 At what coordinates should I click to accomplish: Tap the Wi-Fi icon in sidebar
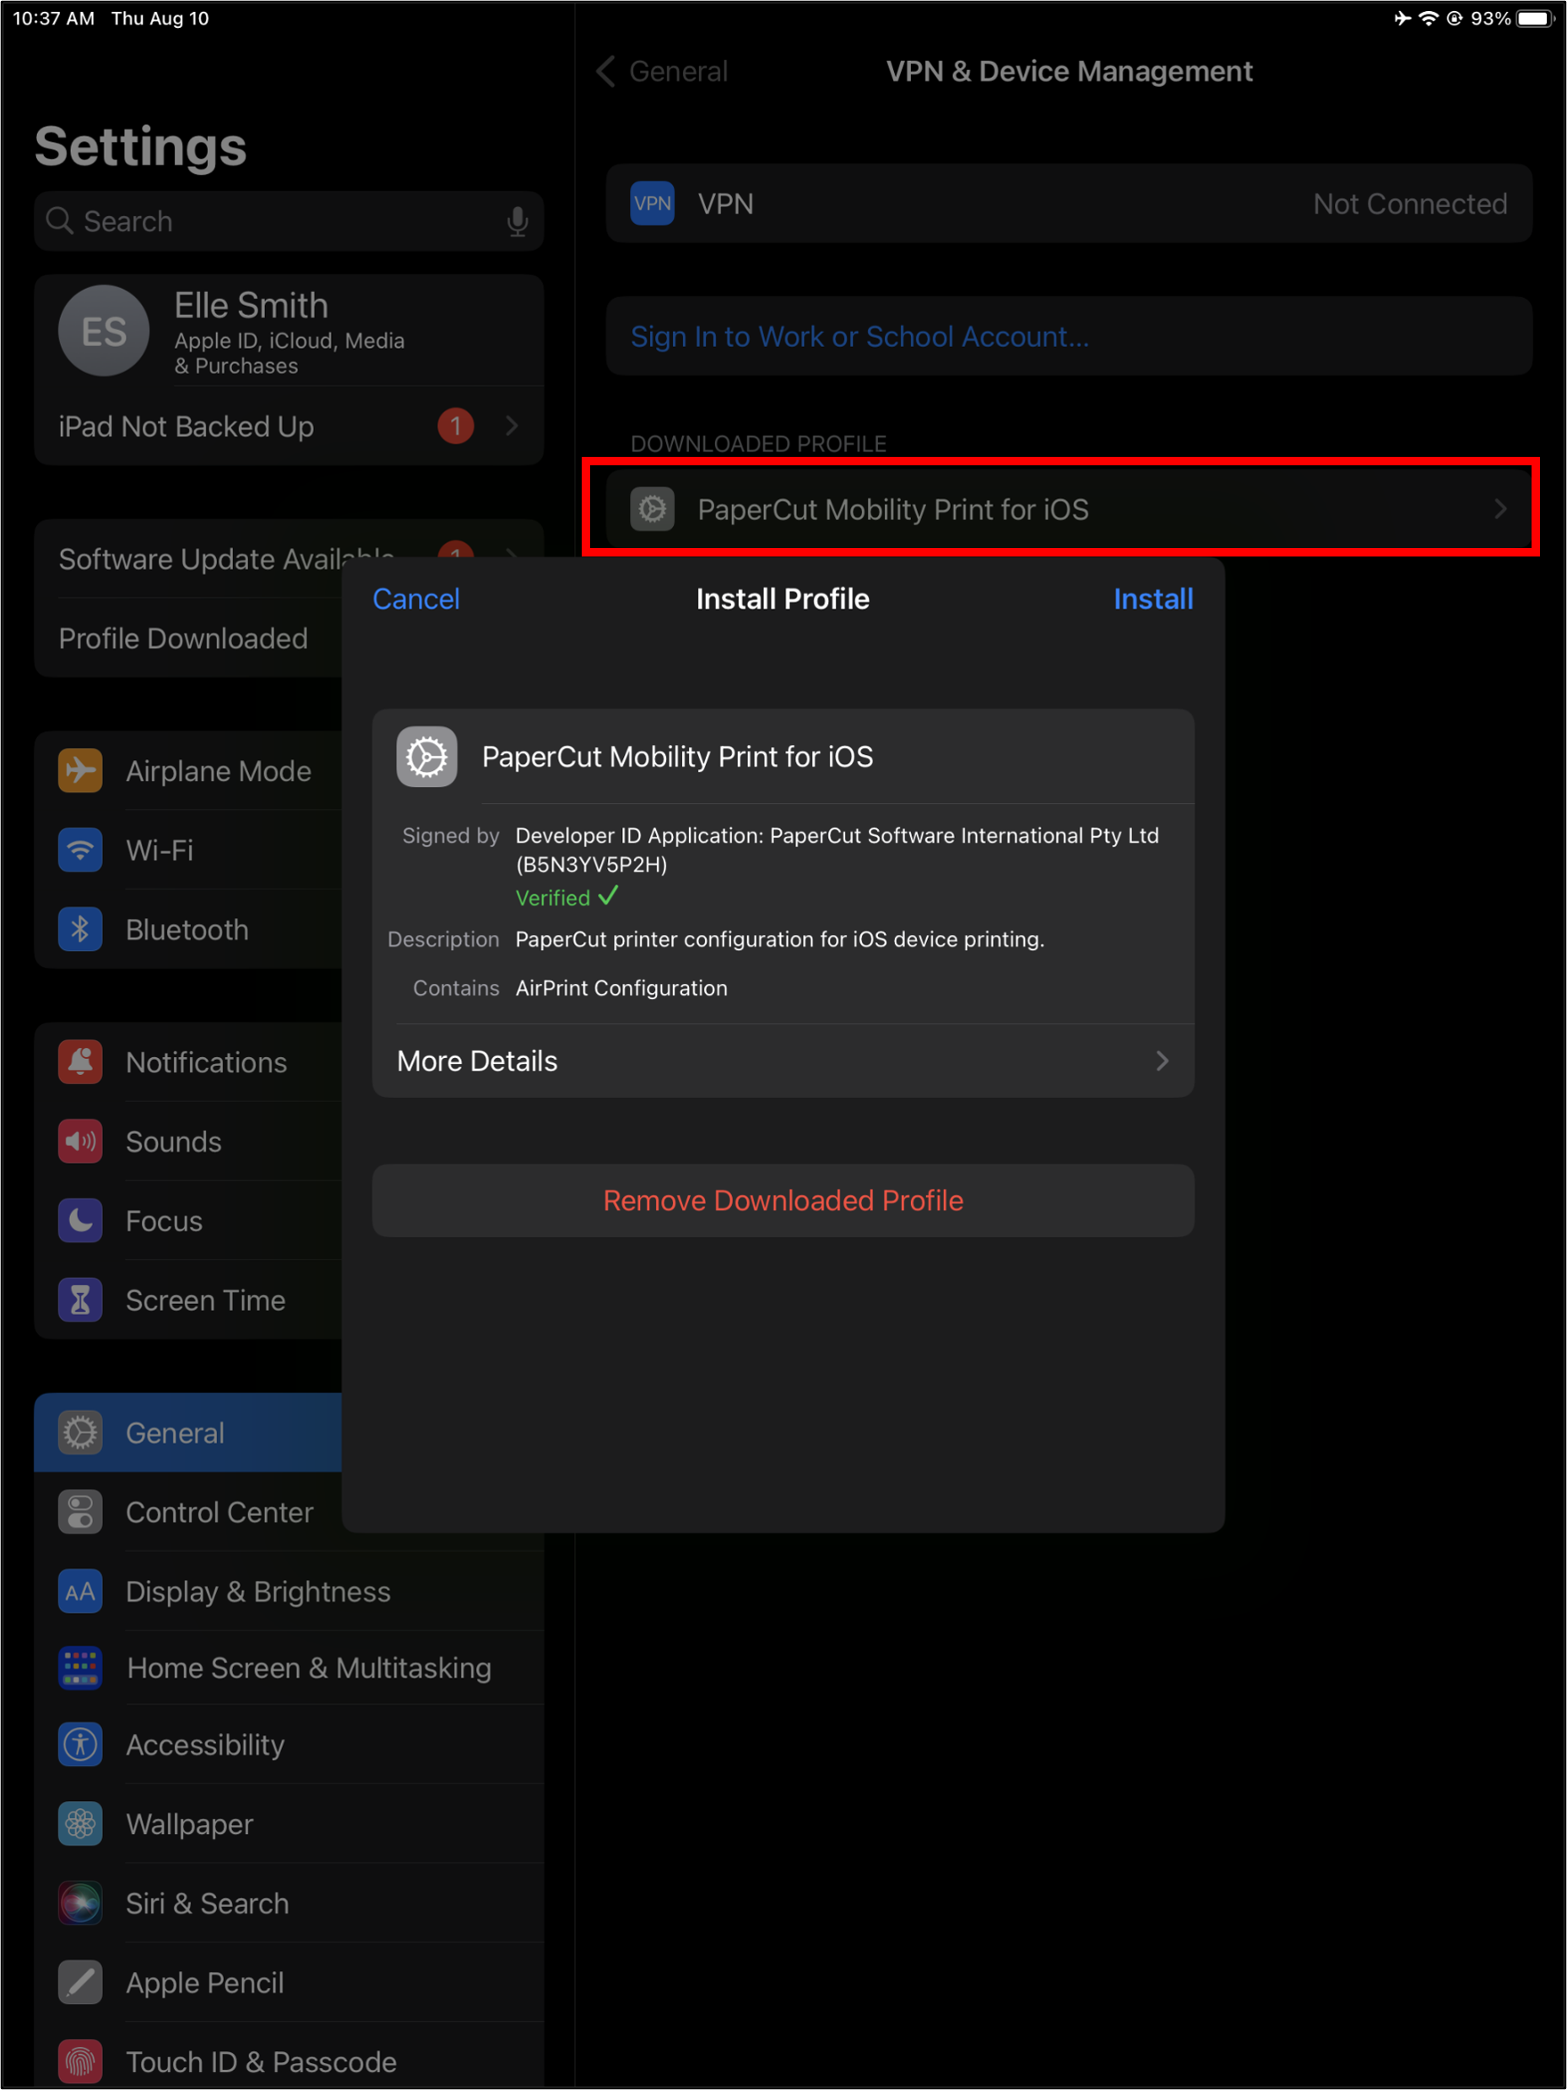tap(80, 850)
